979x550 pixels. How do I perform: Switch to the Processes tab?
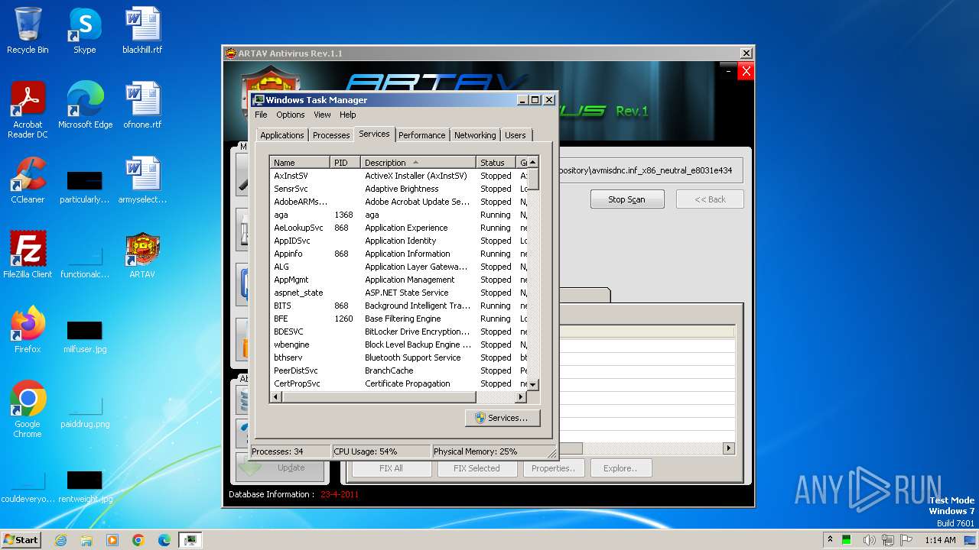point(331,135)
